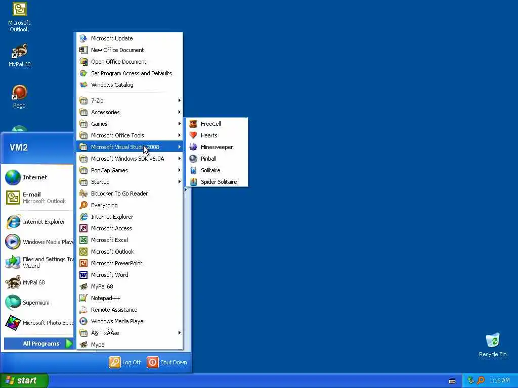Click the Everything search icon in programs list
Image resolution: width=518 pixels, height=388 pixels.
[x=83, y=205]
